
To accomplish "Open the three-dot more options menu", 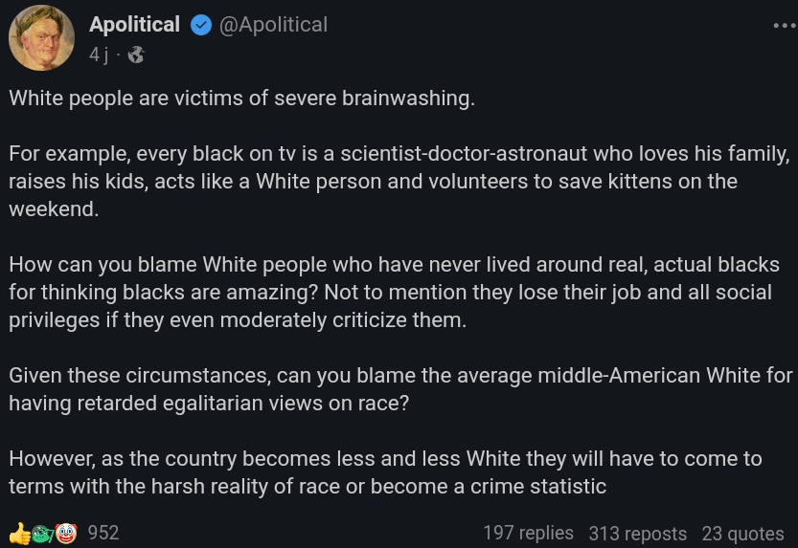I will (x=784, y=25).
